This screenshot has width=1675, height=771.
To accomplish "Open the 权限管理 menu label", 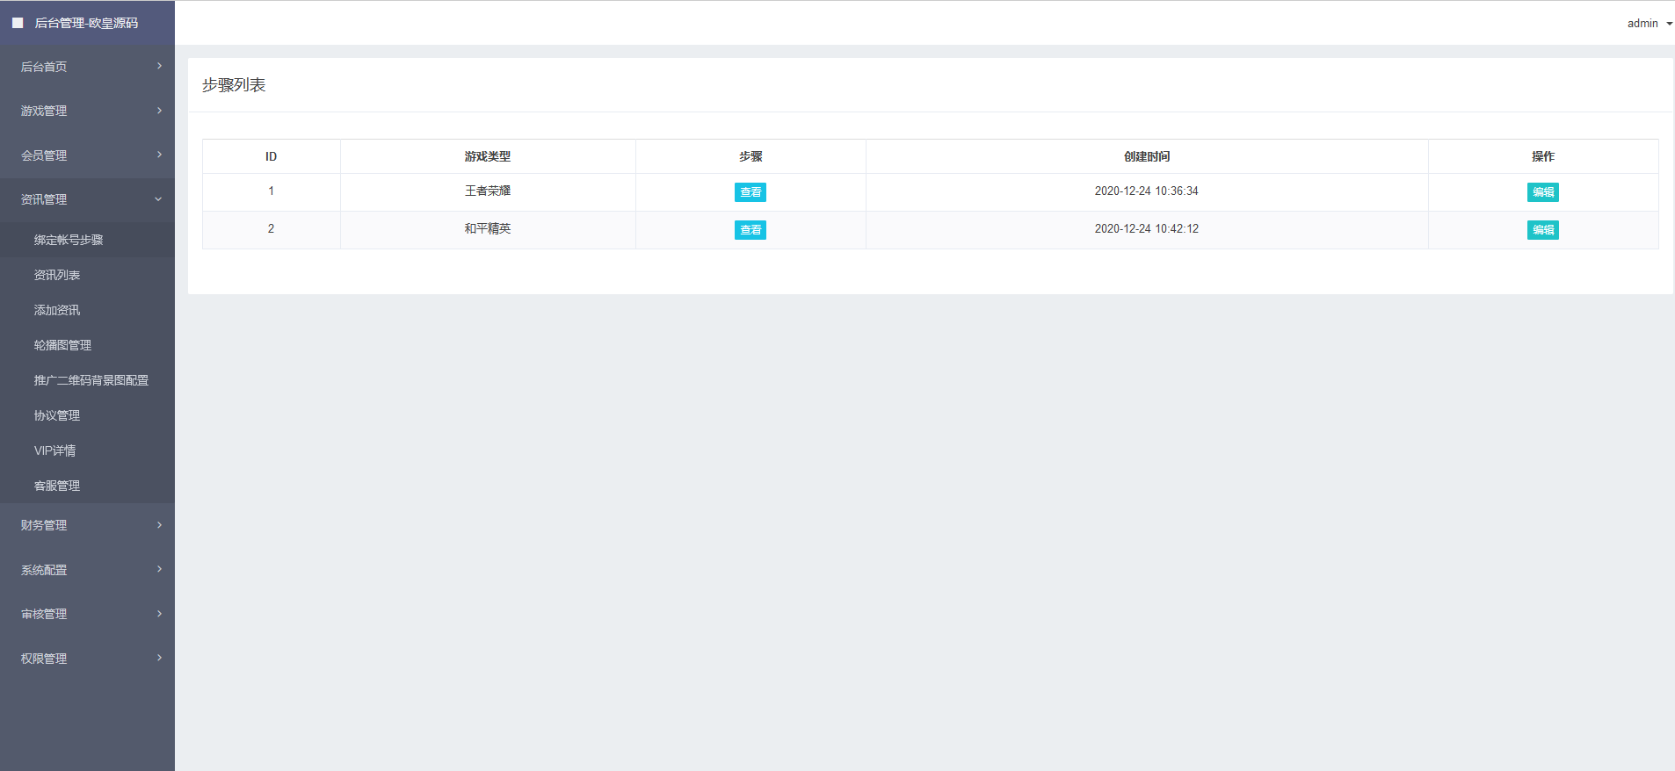I will point(44,659).
